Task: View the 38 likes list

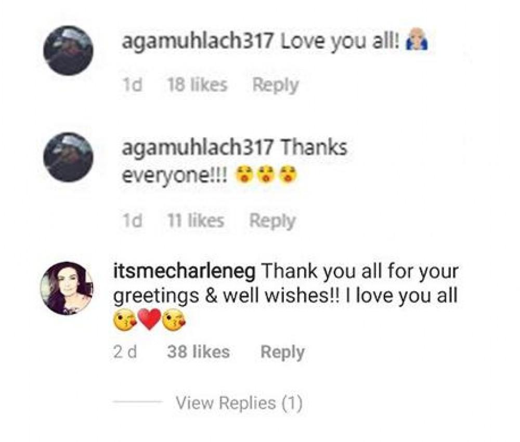Action: tap(198, 352)
